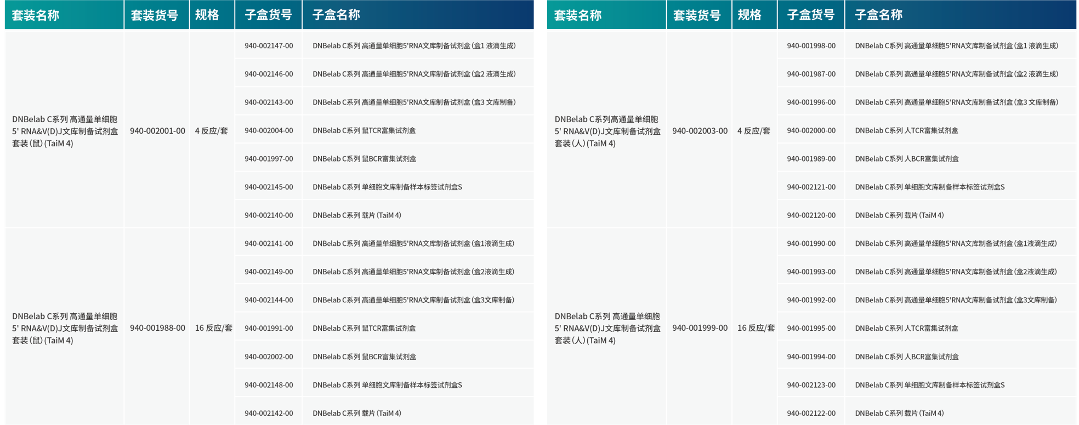This screenshot has height=425, width=1079.
Task: Select sub-box code 940-002140-00
Action: coord(269,215)
